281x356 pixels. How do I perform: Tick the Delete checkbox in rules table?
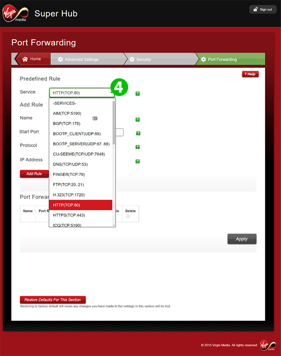(128, 216)
